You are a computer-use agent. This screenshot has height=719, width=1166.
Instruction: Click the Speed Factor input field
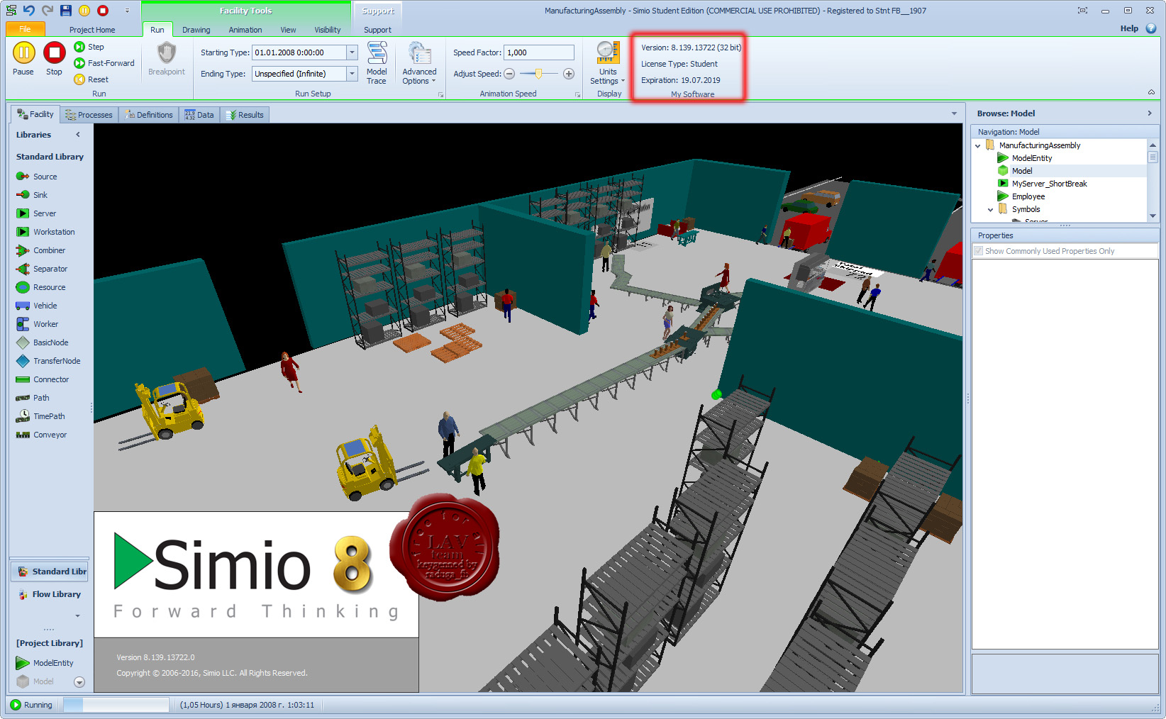click(x=539, y=52)
